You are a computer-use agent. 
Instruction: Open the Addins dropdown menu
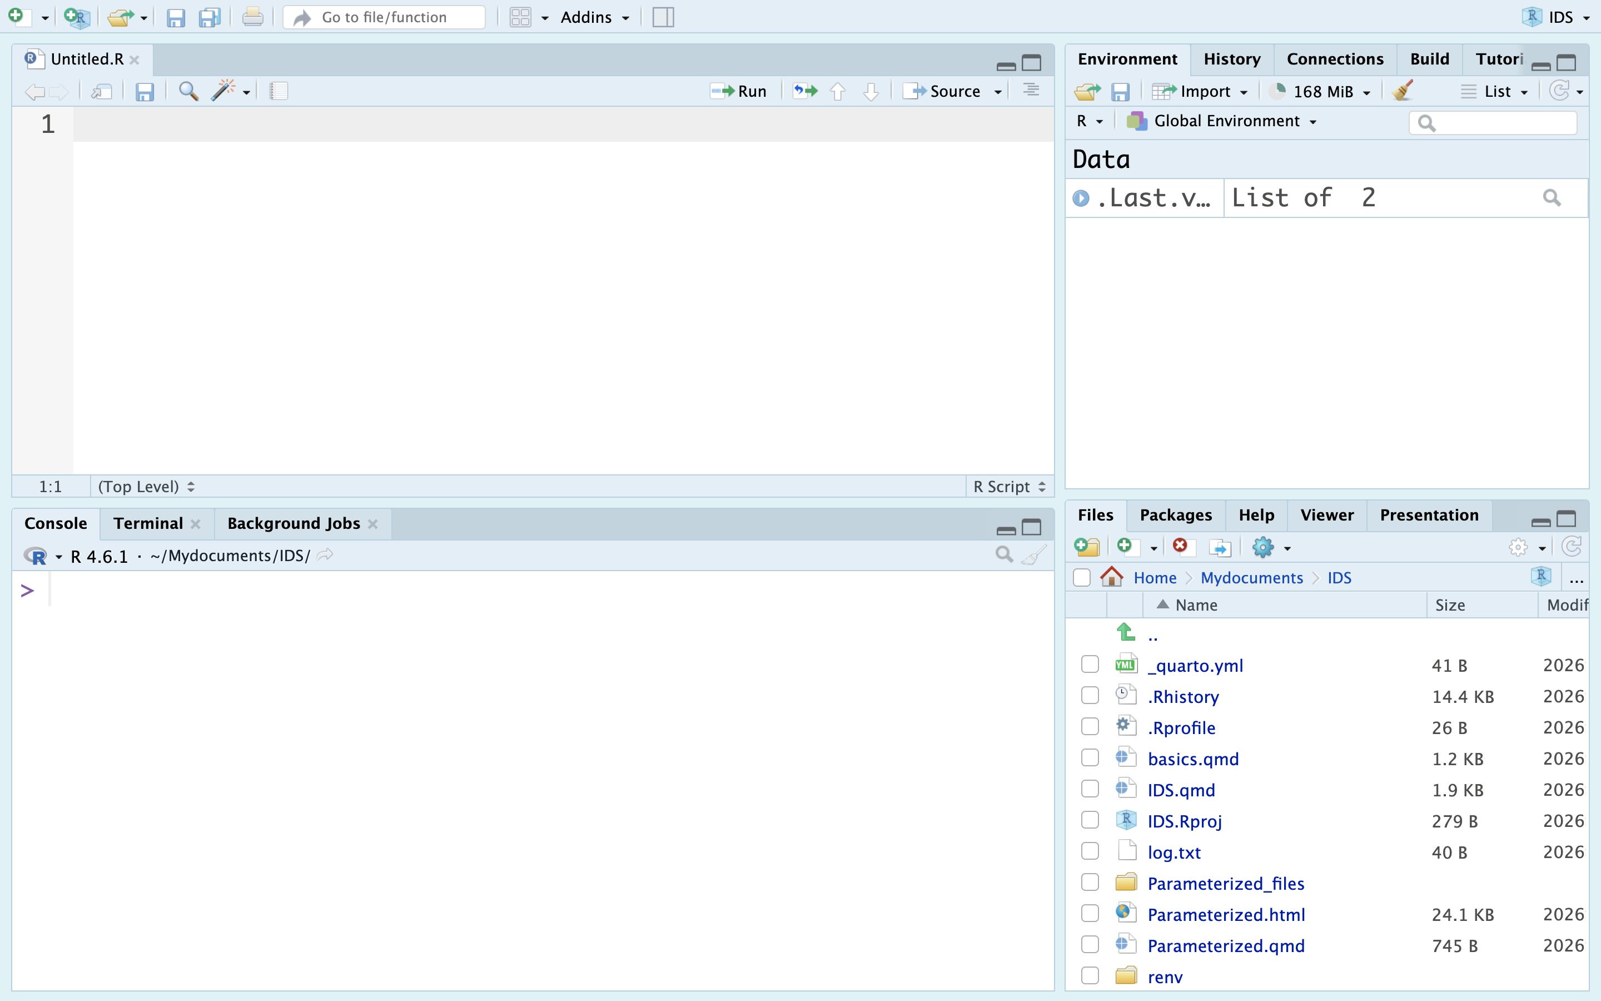(x=595, y=17)
